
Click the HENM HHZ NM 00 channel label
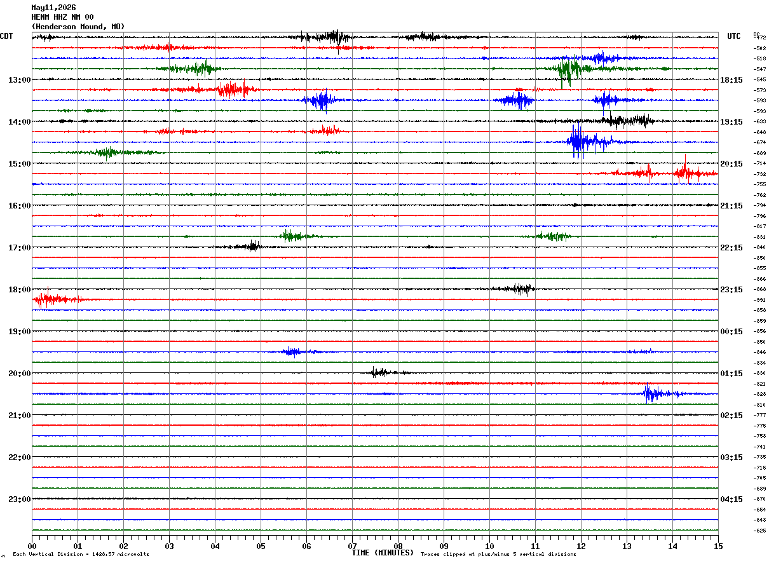[x=62, y=17]
